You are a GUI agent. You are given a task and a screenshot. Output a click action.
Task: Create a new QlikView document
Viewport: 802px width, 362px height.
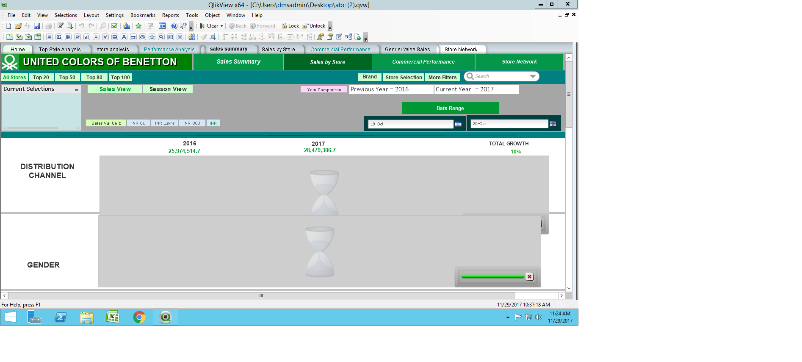click(8, 26)
